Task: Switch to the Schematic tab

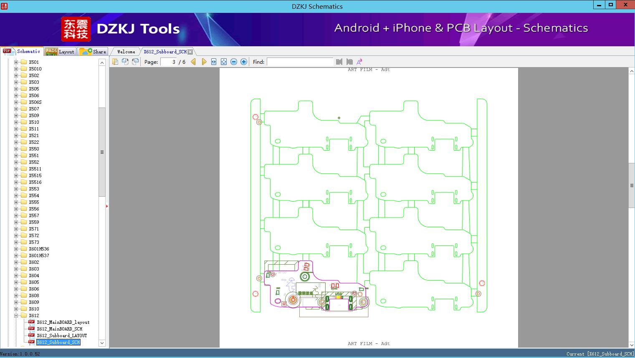Action: click(22, 51)
